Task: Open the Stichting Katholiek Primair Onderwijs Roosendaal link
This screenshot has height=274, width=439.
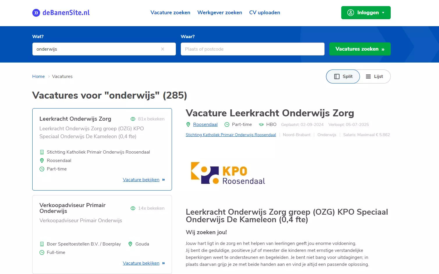Action: tap(231, 135)
